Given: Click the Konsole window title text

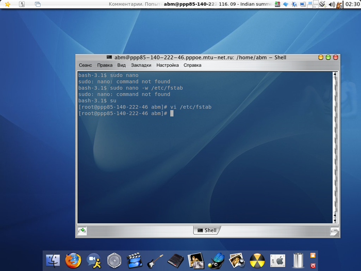Looking at the screenshot, I should [x=200, y=57].
